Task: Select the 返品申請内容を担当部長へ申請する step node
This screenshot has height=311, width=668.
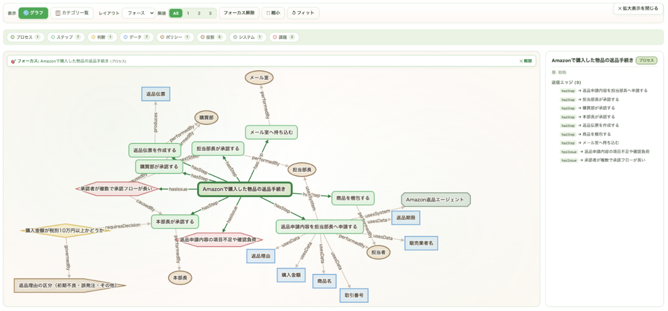Action: 319,227
